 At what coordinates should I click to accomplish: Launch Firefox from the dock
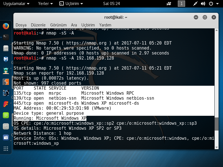click(x=6, y=26)
